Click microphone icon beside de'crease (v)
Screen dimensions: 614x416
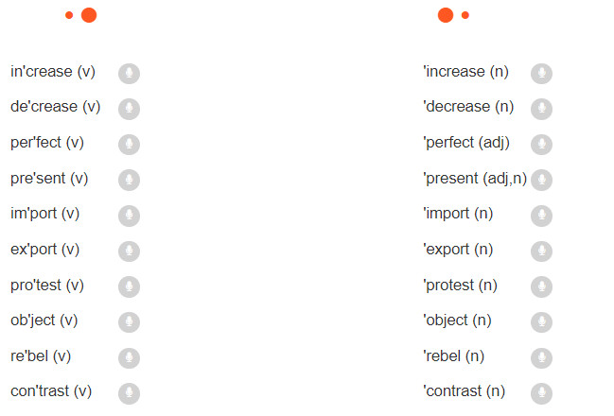pos(130,109)
